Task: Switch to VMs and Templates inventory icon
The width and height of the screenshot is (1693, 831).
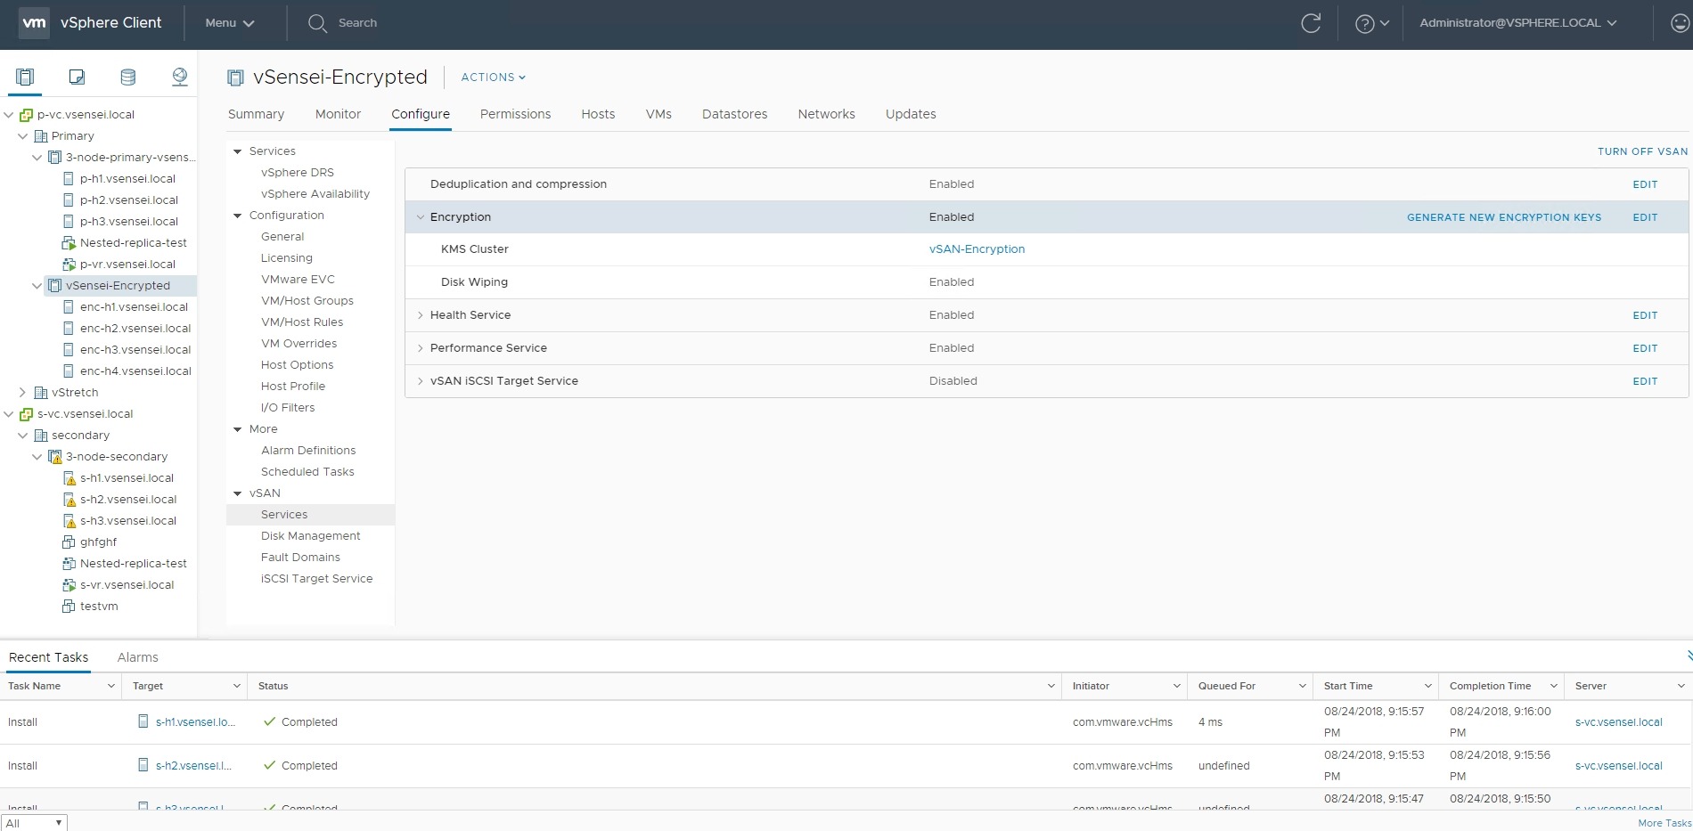Action: (x=77, y=77)
